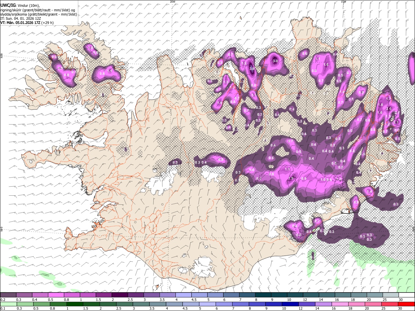Click the 'VT: Mán. 05.01.2026 17Z' valid time

20,23
